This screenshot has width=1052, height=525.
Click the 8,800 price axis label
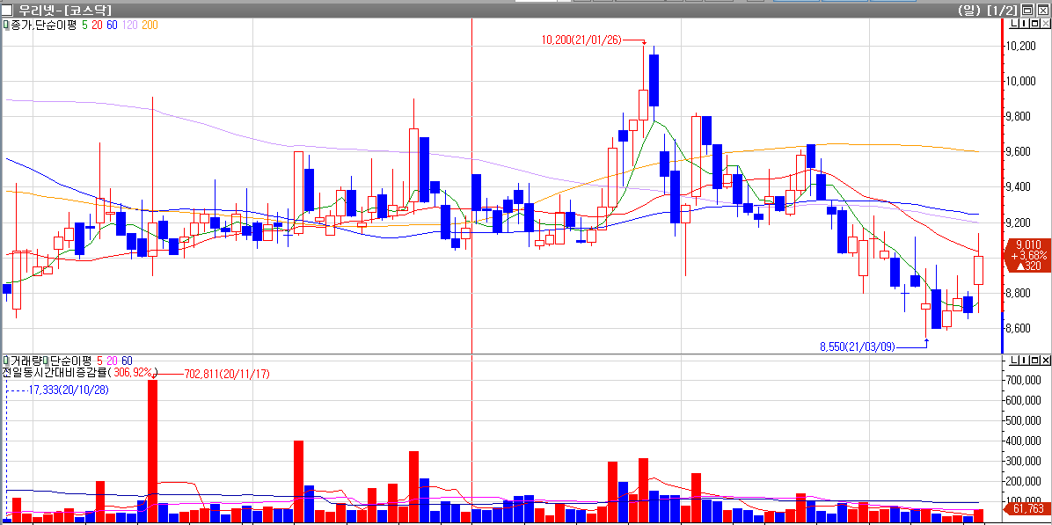pos(1019,293)
